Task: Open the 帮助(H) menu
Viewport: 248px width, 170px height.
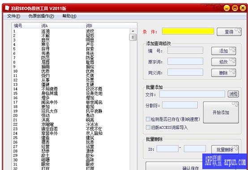Action: point(69,16)
